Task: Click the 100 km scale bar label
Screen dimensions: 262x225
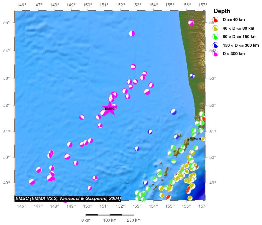Action: point(110,220)
